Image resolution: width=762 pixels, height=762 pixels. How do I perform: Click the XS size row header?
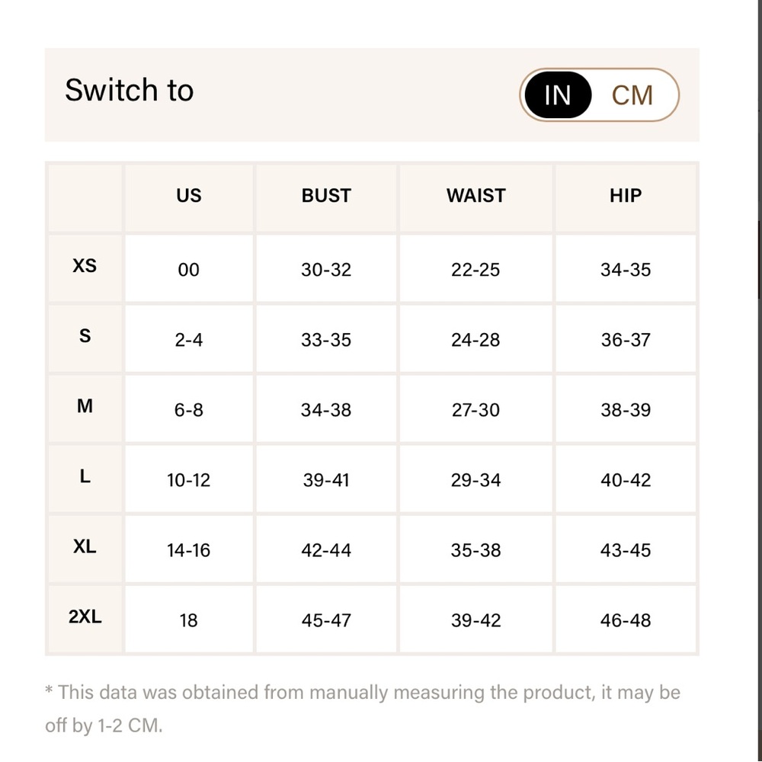click(85, 267)
